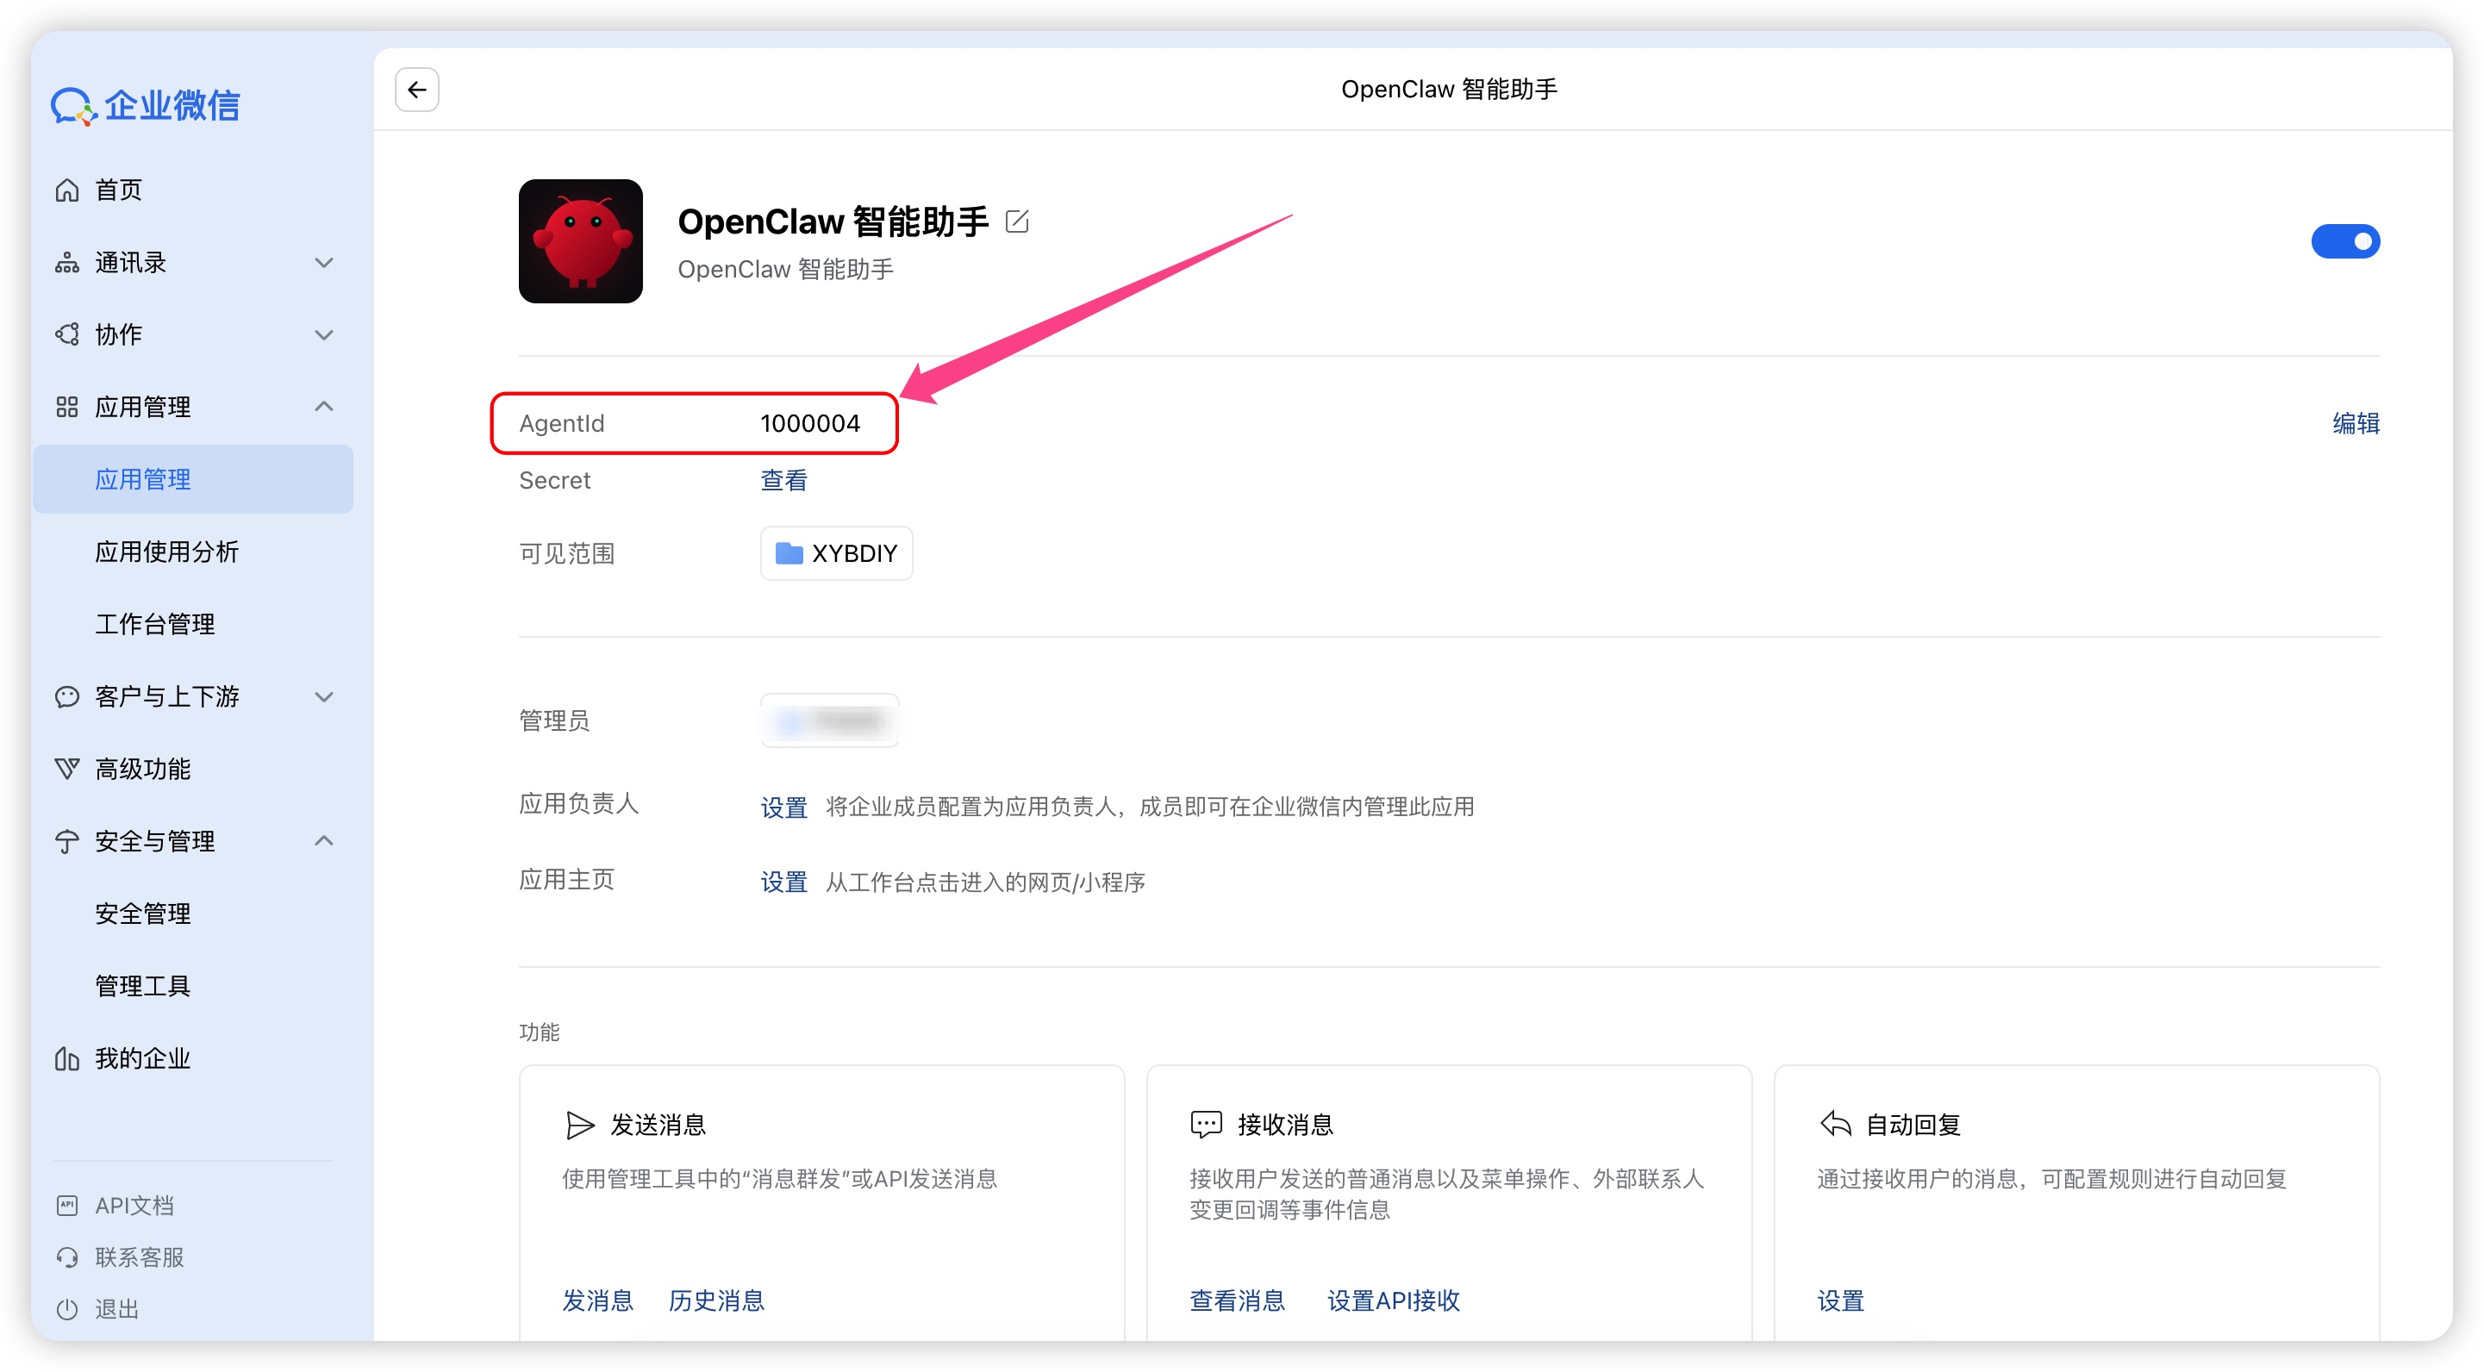
Task: Click the edit pencil icon beside app name
Action: (1016, 221)
